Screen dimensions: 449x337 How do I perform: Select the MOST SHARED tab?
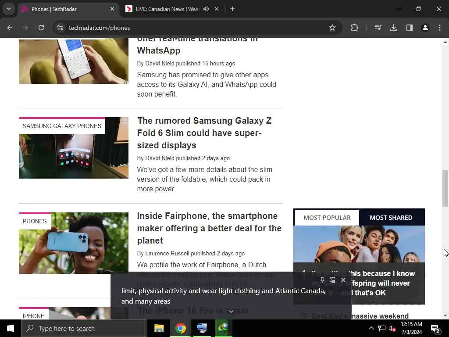(x=391, y=218)
